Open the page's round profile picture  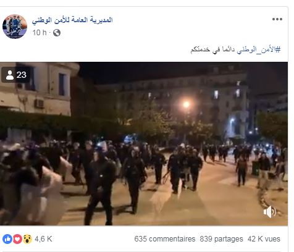click(15, 27)
